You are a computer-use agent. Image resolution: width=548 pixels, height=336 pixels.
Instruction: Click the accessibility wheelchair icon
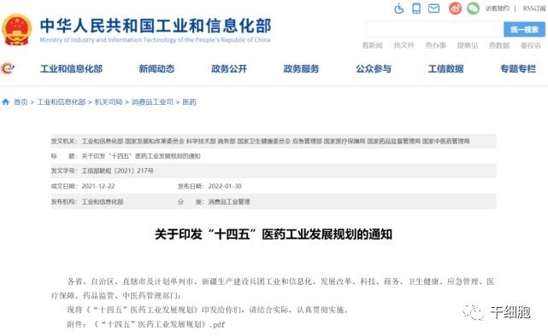click(398, 9)
